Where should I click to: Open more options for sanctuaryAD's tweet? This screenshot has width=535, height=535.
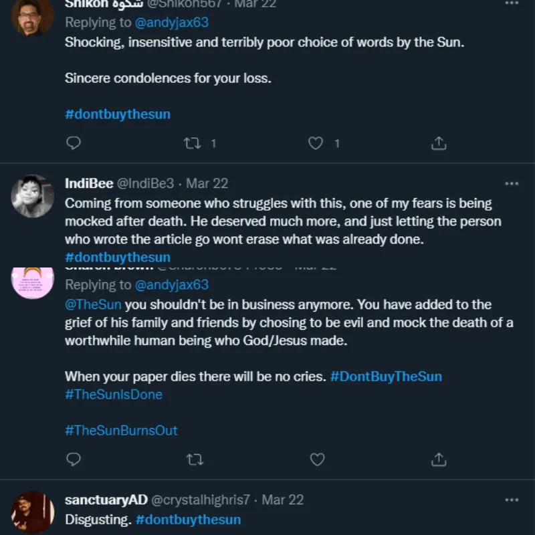[x=512, y=500]
